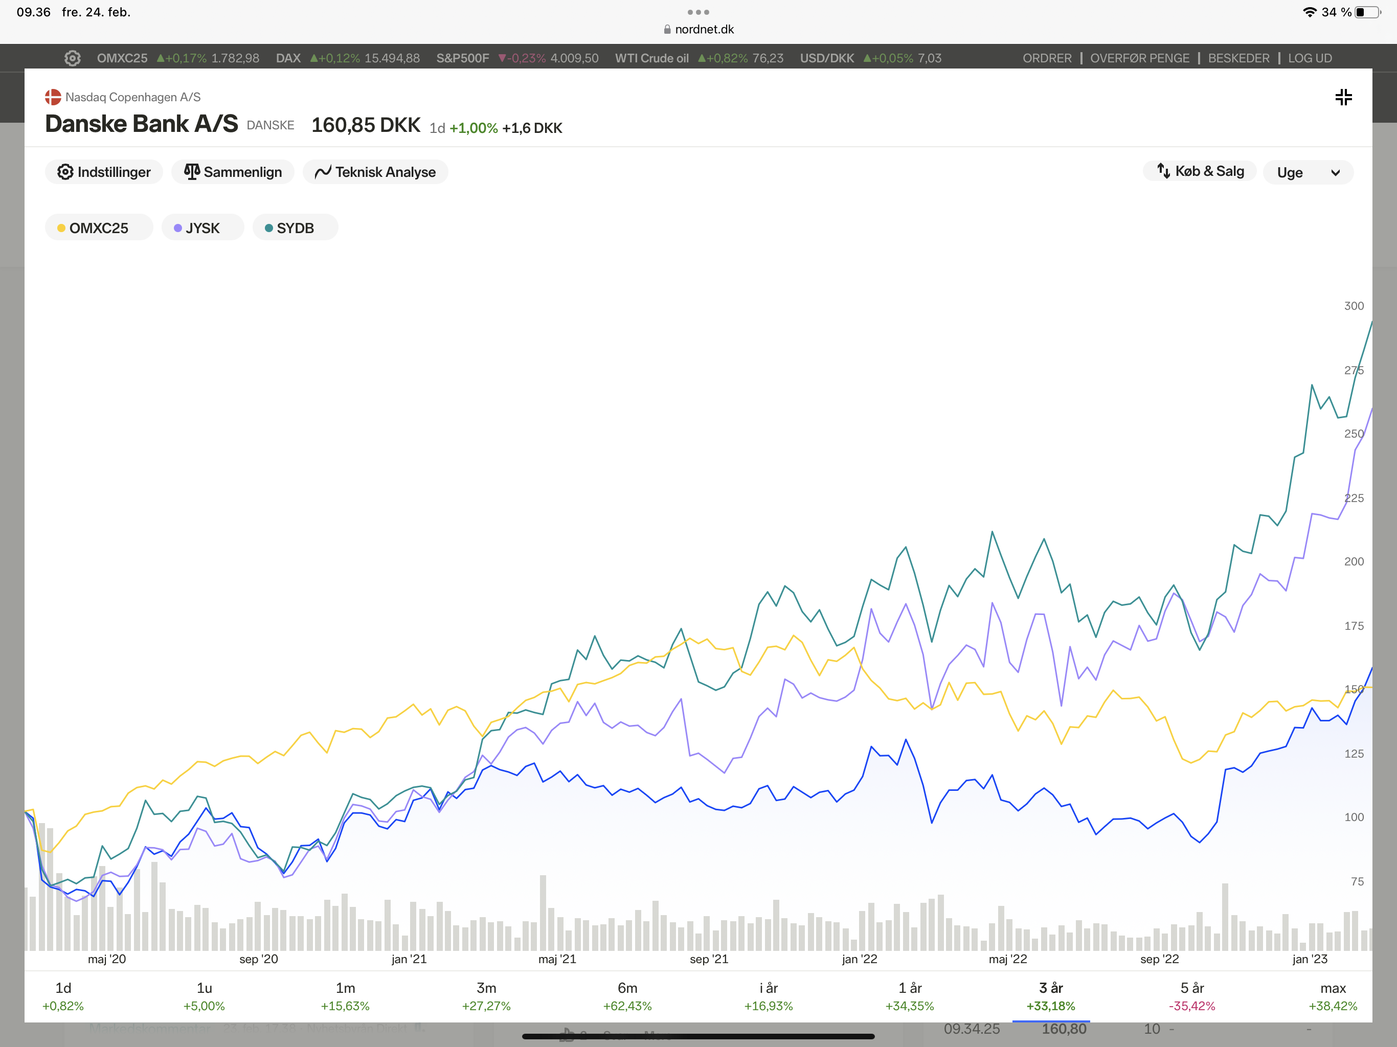Tap the lock icon beside nordnet.dk
The image size is (1397, 1047).
coord(667,30)
